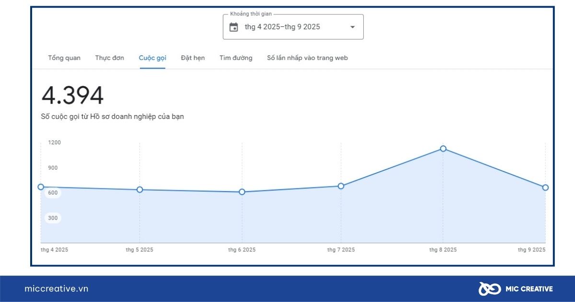Switch to the Tổng quan tab
This screenshot has height=302, width=575.
coord(64,58)
